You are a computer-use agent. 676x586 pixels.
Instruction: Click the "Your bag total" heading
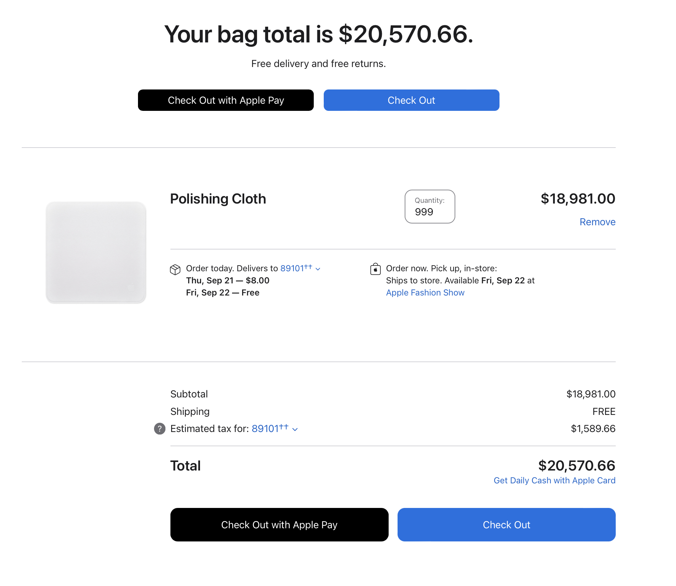coord(318,35)
